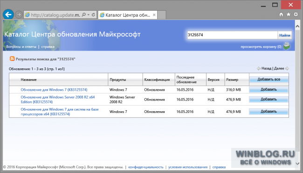Open the browser Home page icon

click(281, 14)
